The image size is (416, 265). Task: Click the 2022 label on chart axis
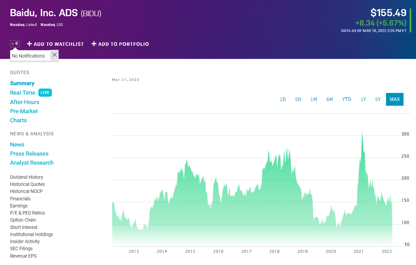tap(387, 252)
